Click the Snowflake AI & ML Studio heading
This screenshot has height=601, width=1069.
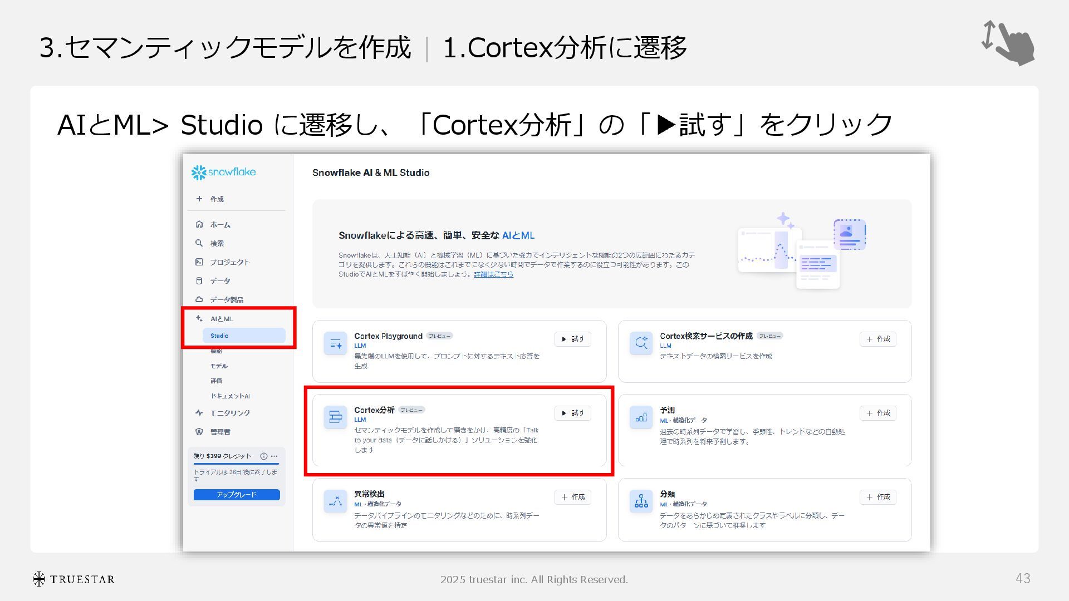pos(371,173)
